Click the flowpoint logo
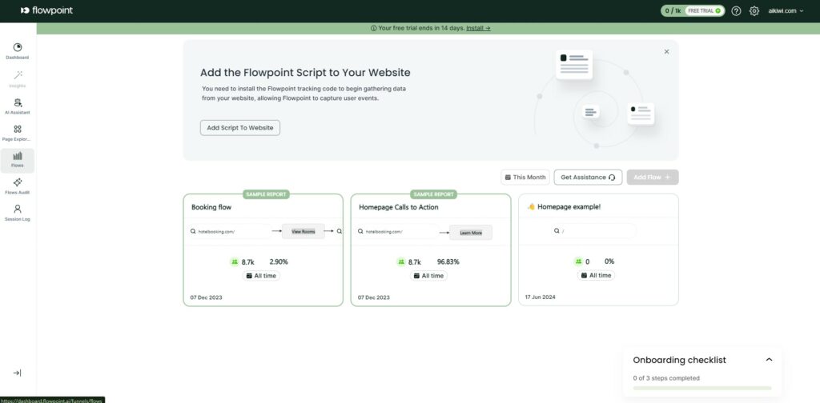 point(46,10)
